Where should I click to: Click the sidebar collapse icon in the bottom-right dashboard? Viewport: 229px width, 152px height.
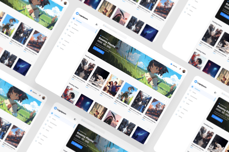(215, 93)
